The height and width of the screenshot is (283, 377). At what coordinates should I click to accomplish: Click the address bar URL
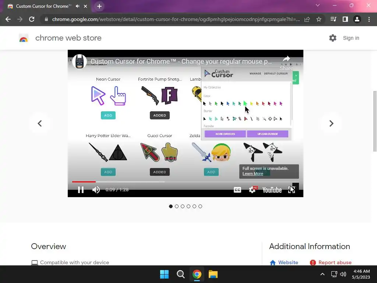point(176,19)
